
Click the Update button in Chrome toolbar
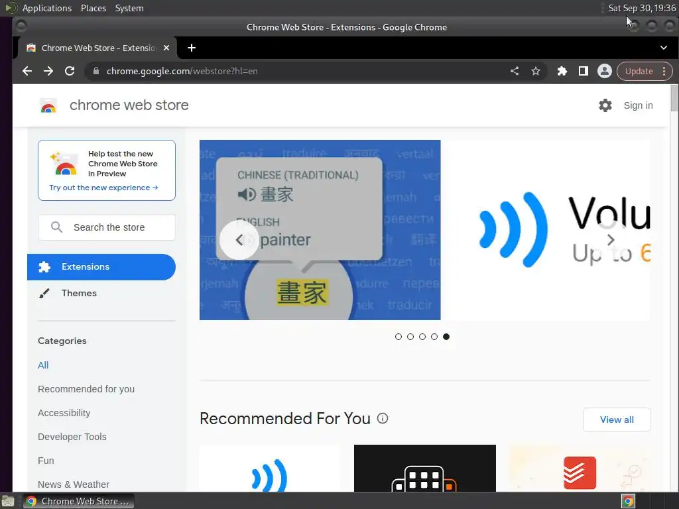(639, 71)
